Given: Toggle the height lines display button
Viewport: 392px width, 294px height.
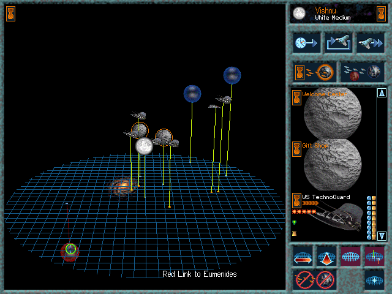Looking at the screenshot, I should tap(374, 257).
